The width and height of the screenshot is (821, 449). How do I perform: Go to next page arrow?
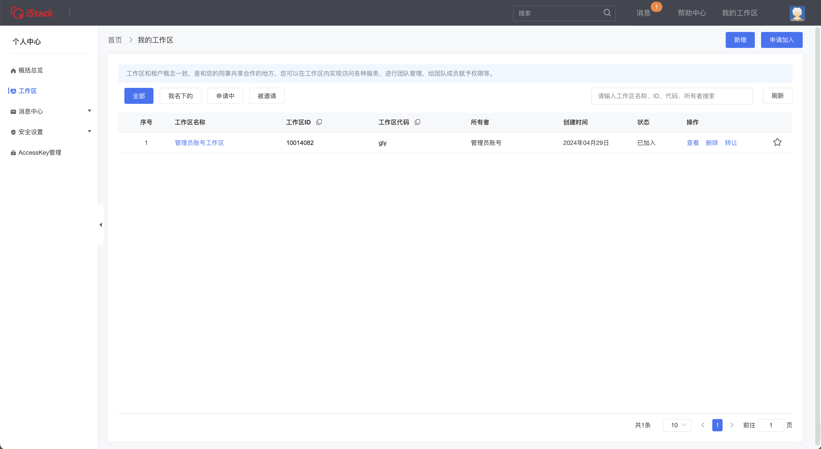(x=732, y=425)
